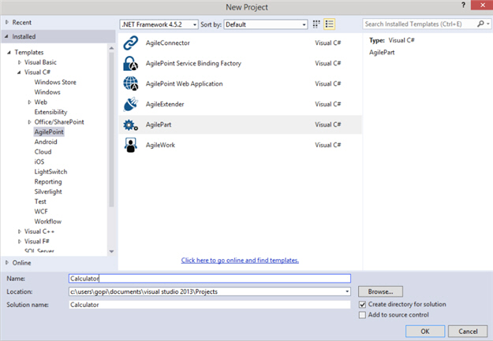
Task: Click the search magnifier icon
Action: coord(480,24)
